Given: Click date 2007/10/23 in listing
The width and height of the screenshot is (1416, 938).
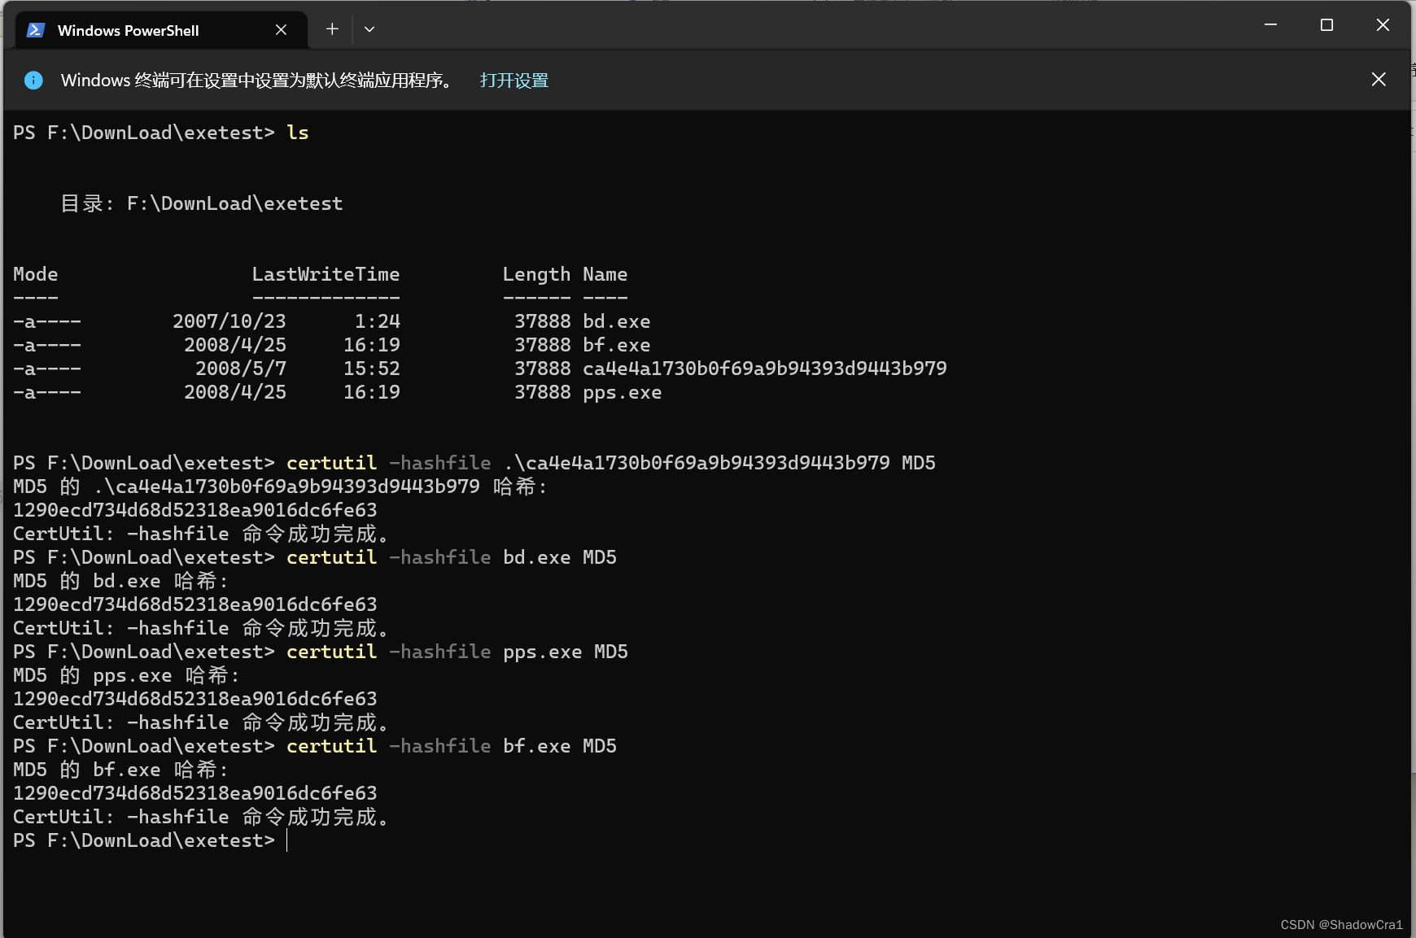Looking at the screenshot, I should [229, 321].
